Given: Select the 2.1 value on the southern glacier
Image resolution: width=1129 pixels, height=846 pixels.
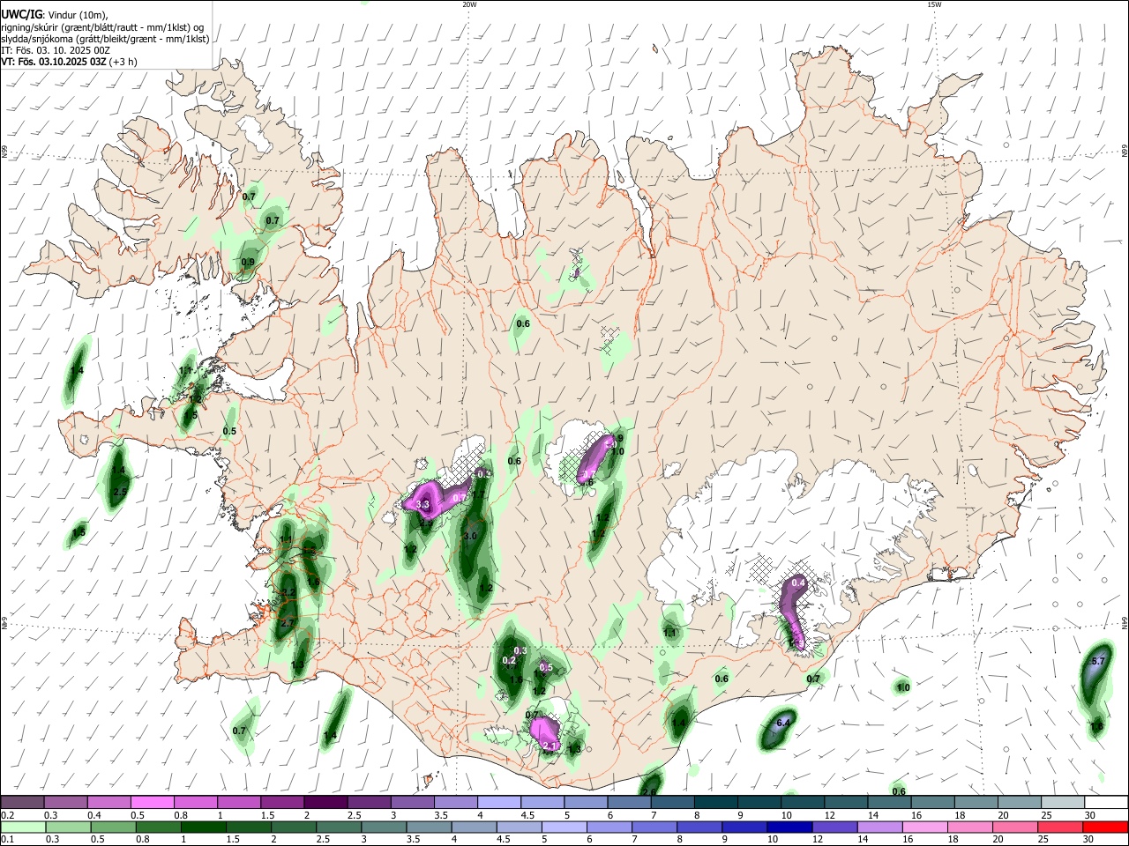Looking at the screenshot, I should click(550, 746).
